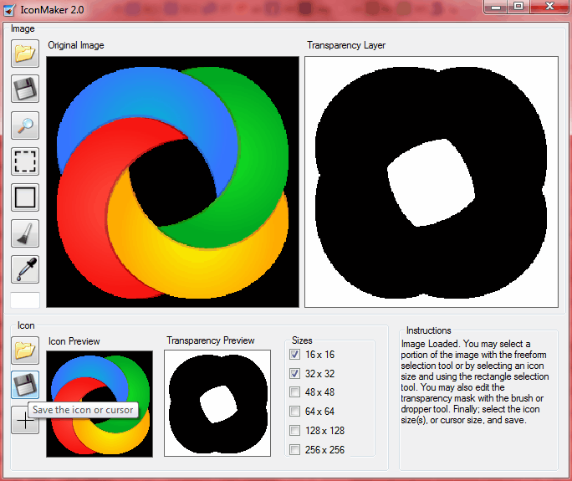Click the 'Original Image' label
The image size is (572, 481).
pos(76,45)
